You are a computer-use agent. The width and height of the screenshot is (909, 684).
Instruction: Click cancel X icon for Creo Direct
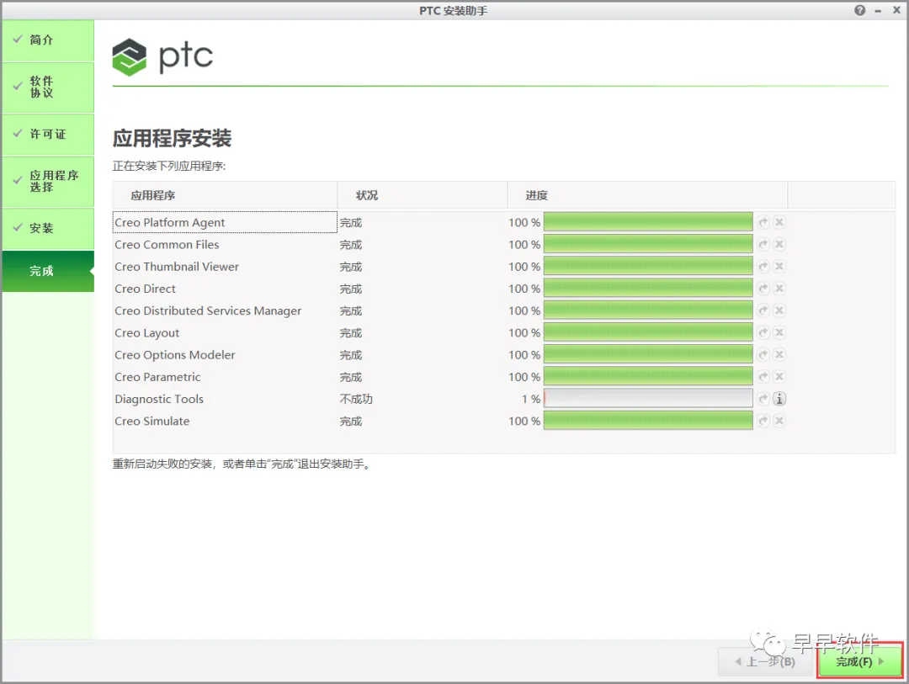(779, 288)
